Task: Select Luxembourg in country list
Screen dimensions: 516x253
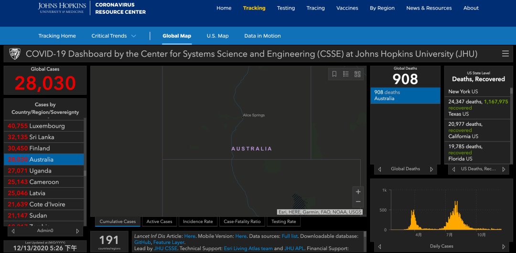Action: point(44,126)
